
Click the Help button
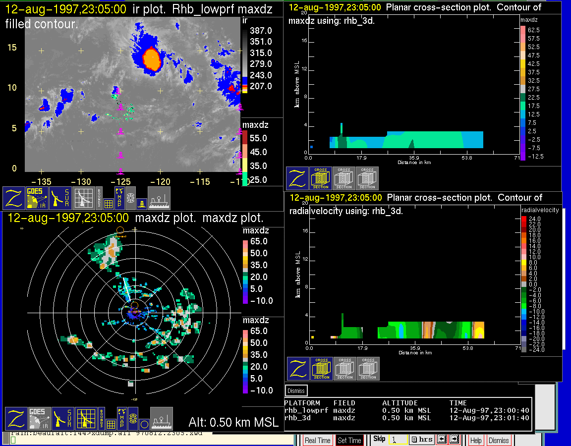click(475, 440)
